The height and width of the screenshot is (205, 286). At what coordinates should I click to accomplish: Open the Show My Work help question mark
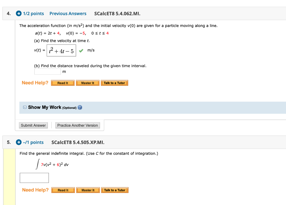pos(80,107)
